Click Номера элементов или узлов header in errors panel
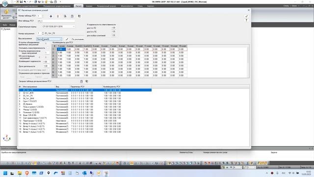Screen dimensions: 314x177 pos(215,152)
